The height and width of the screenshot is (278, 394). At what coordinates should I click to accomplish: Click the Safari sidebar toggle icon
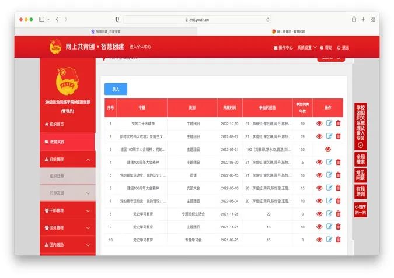pyautogui.click(x=42, y=19)
